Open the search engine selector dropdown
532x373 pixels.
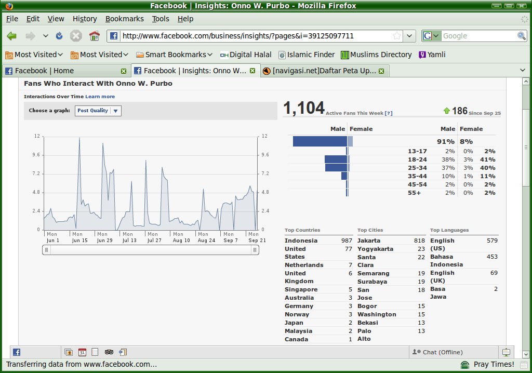(431, 36)
